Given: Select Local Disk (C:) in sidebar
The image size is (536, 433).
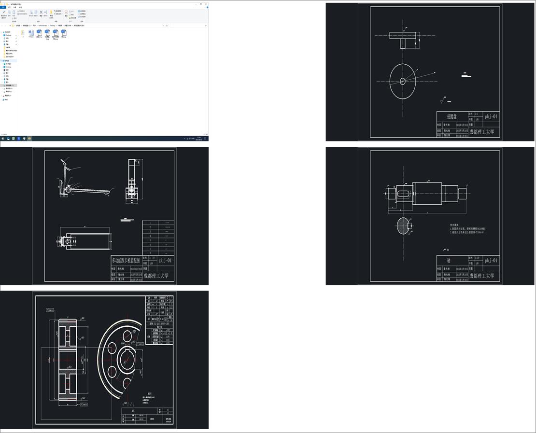Looking at the screenshot, I should coord(9,85).
